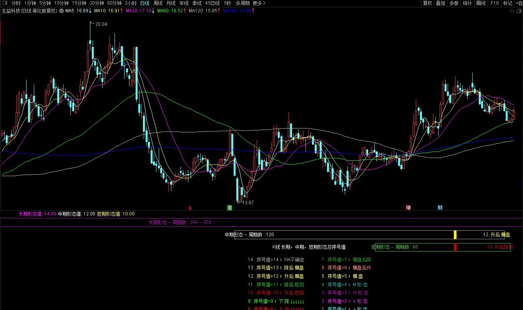Click the MA120: 15.85 indicator label
The image size is (523, 310).
(205, 11)
